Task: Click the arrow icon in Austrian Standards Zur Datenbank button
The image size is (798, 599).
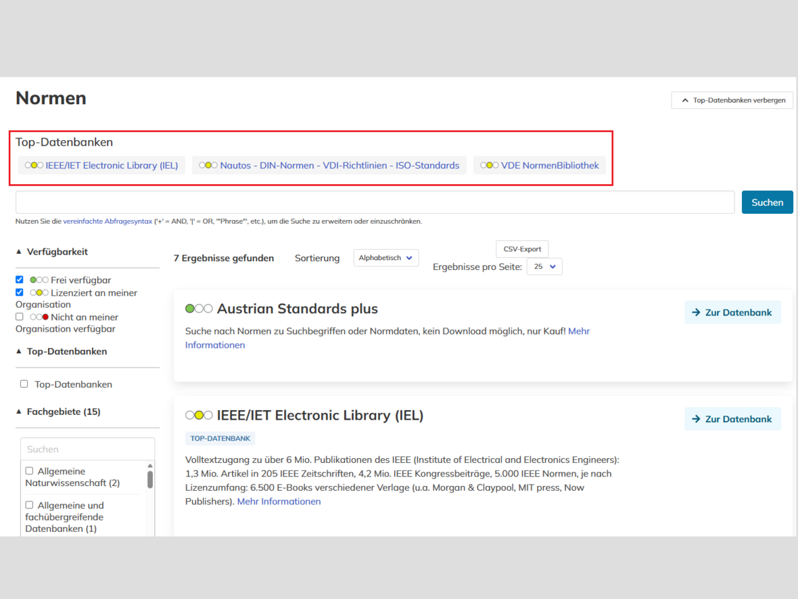Action: click(696, 313)
